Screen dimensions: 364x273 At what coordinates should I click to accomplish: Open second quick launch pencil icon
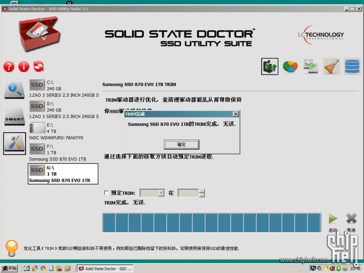point(35,268)
